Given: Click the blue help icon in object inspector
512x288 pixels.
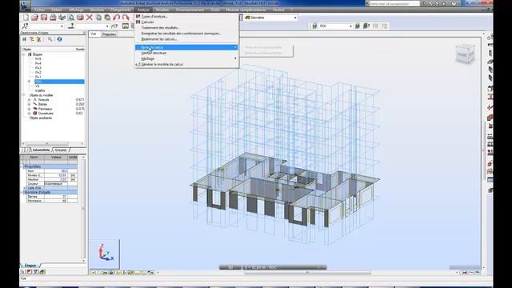Looking at the screenshot, I should (59, 39).
